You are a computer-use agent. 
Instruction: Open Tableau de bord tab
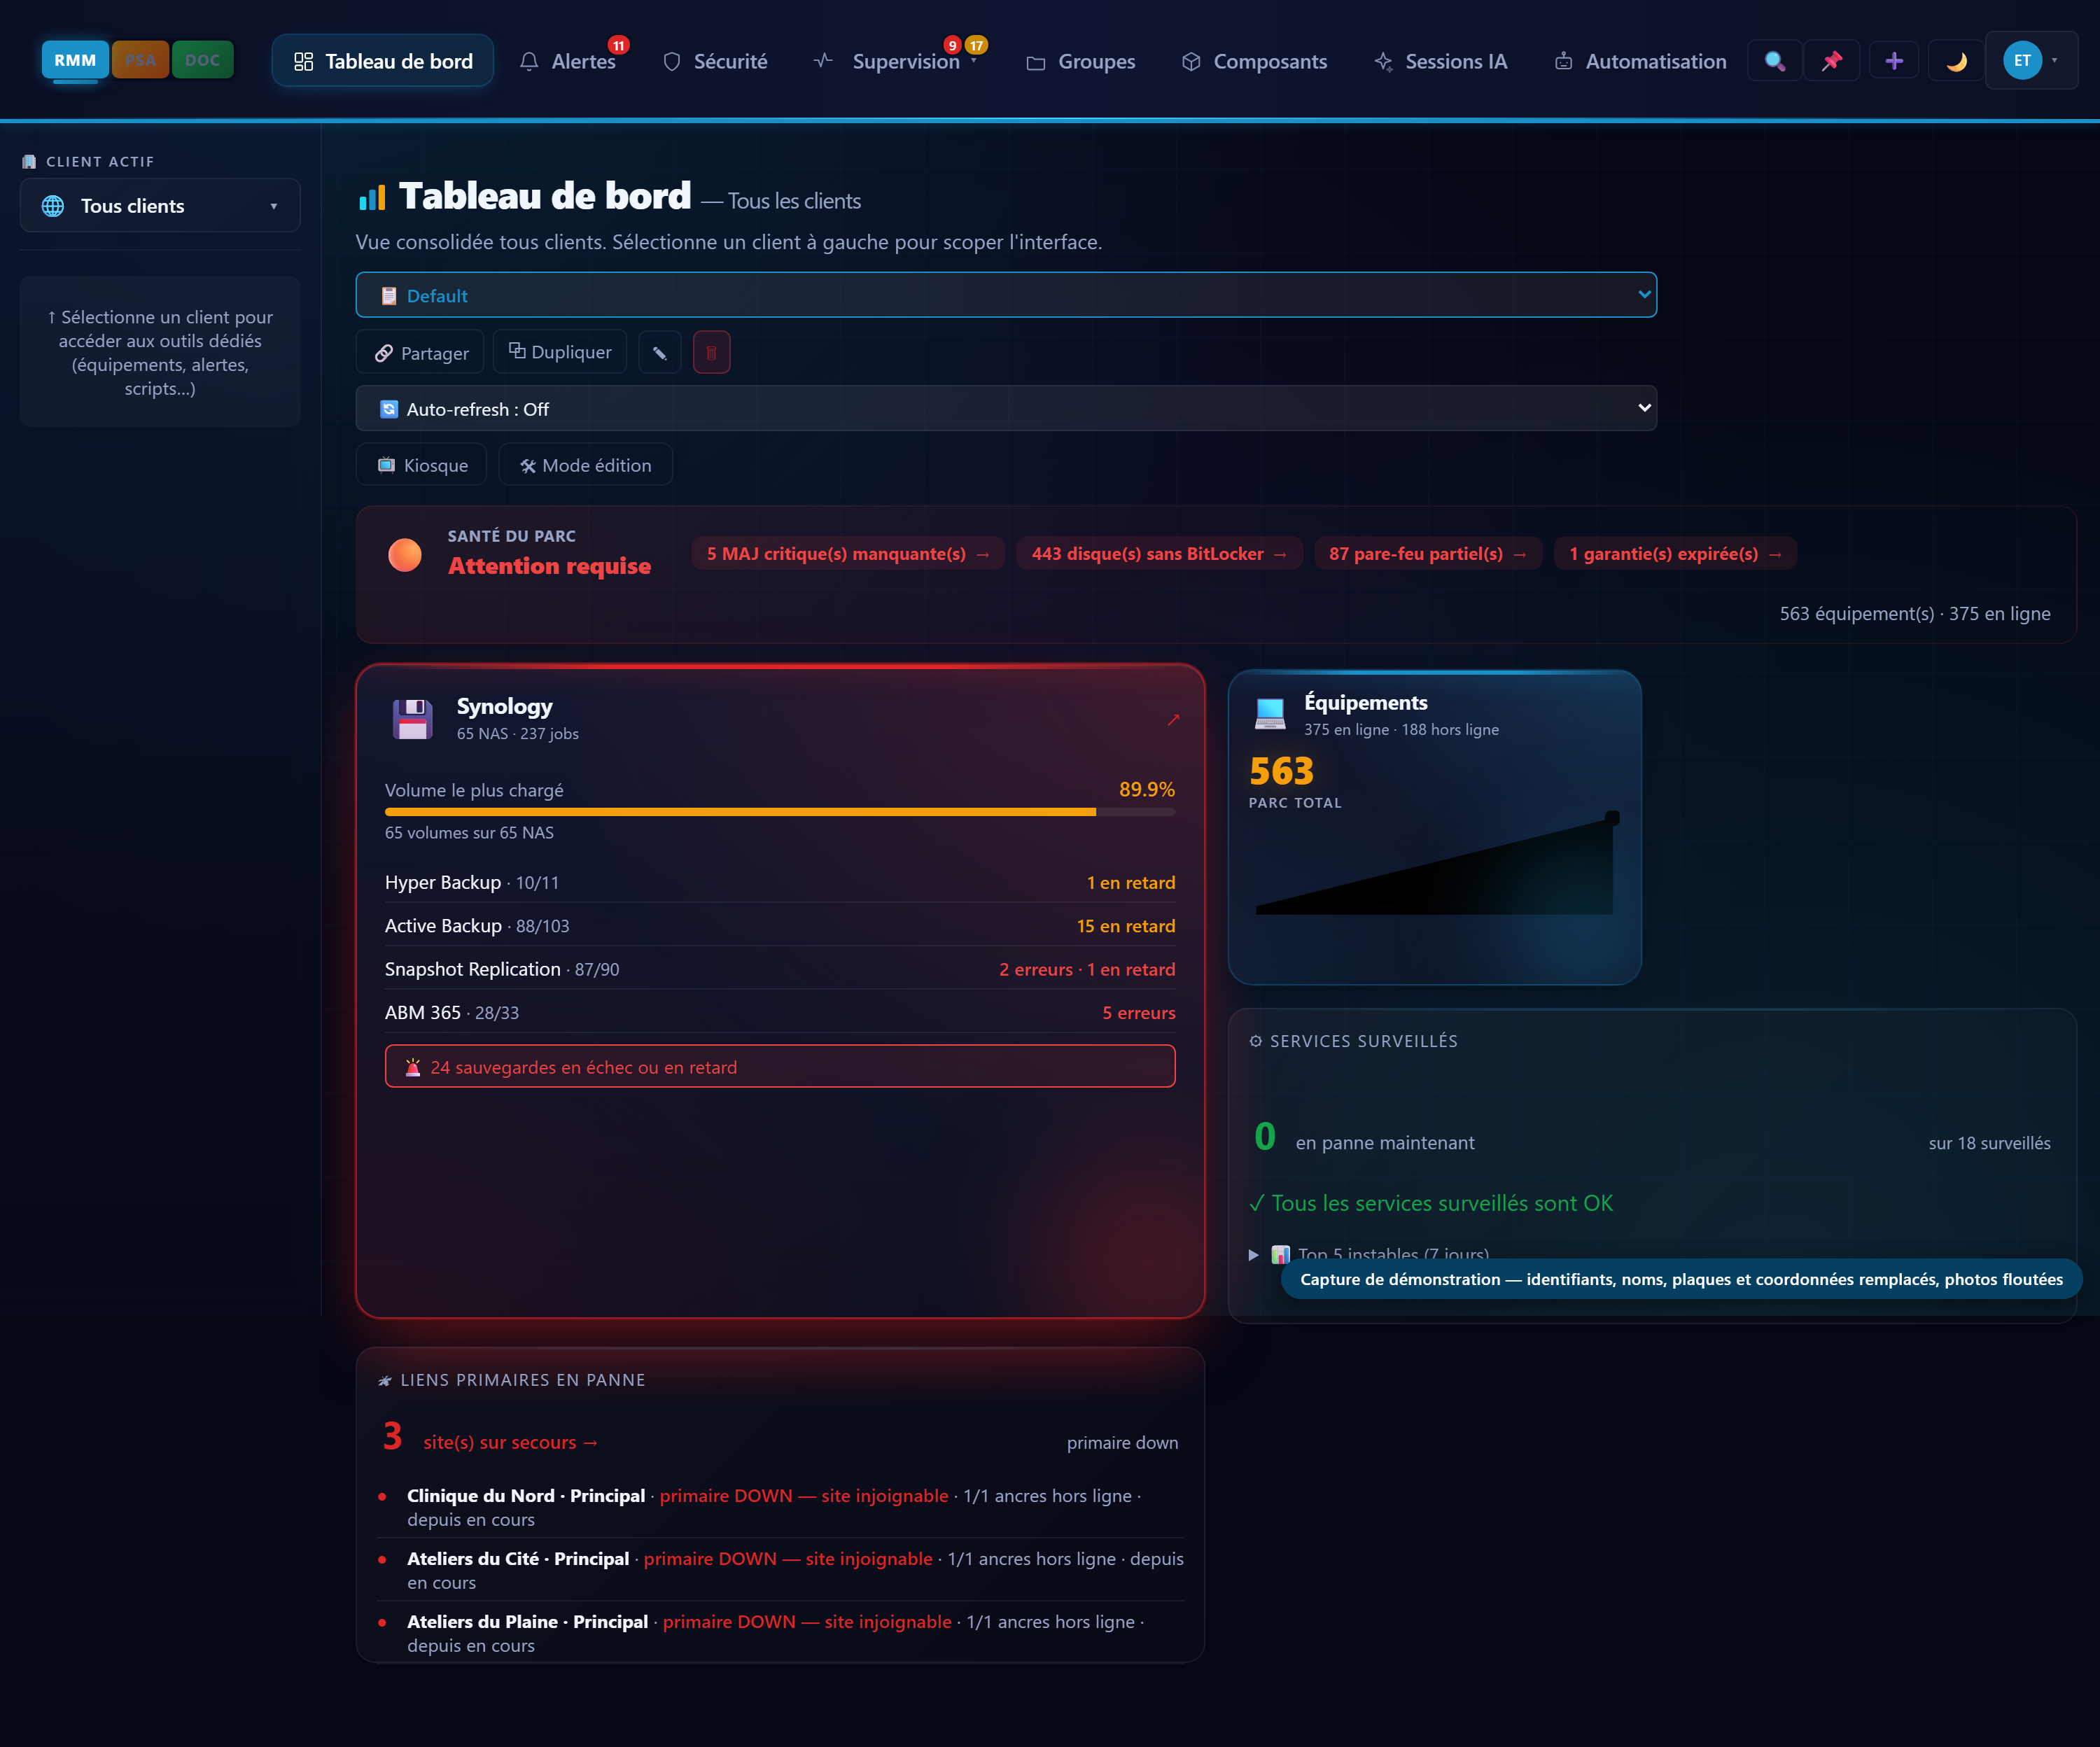[383, 61]
